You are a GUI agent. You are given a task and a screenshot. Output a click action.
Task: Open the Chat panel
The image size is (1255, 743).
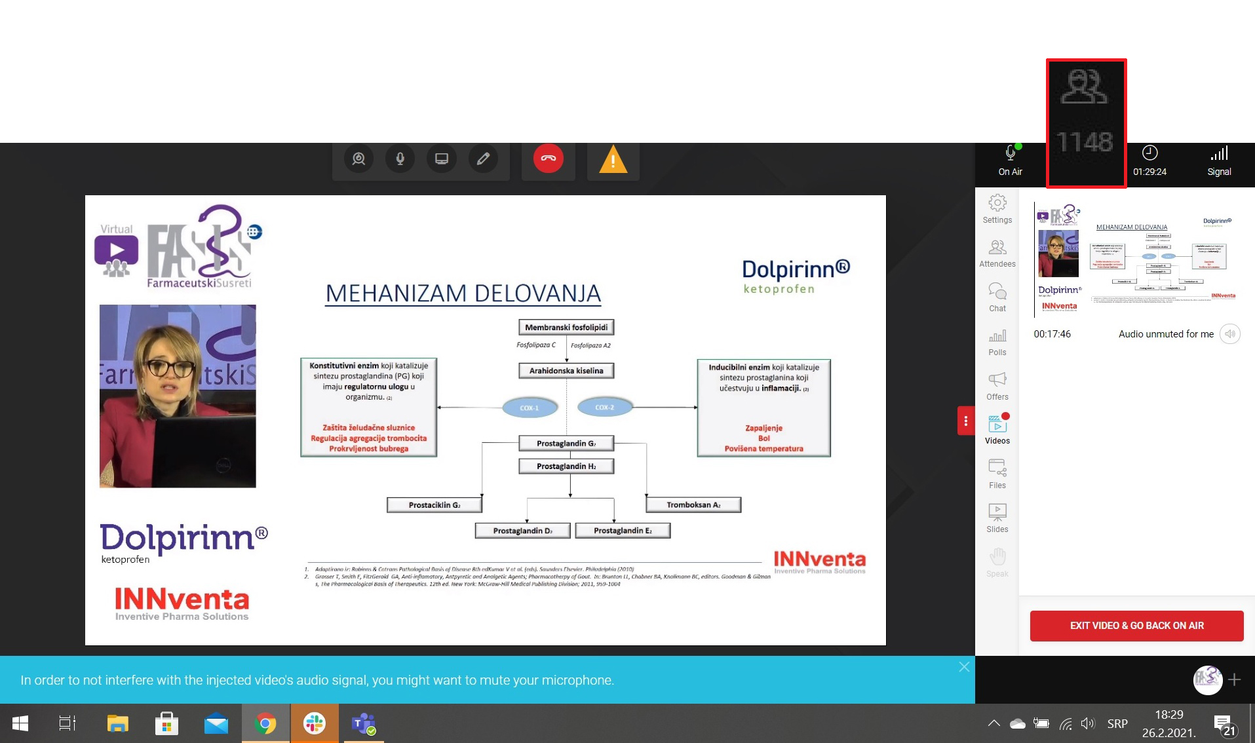[x=997, y=297]
